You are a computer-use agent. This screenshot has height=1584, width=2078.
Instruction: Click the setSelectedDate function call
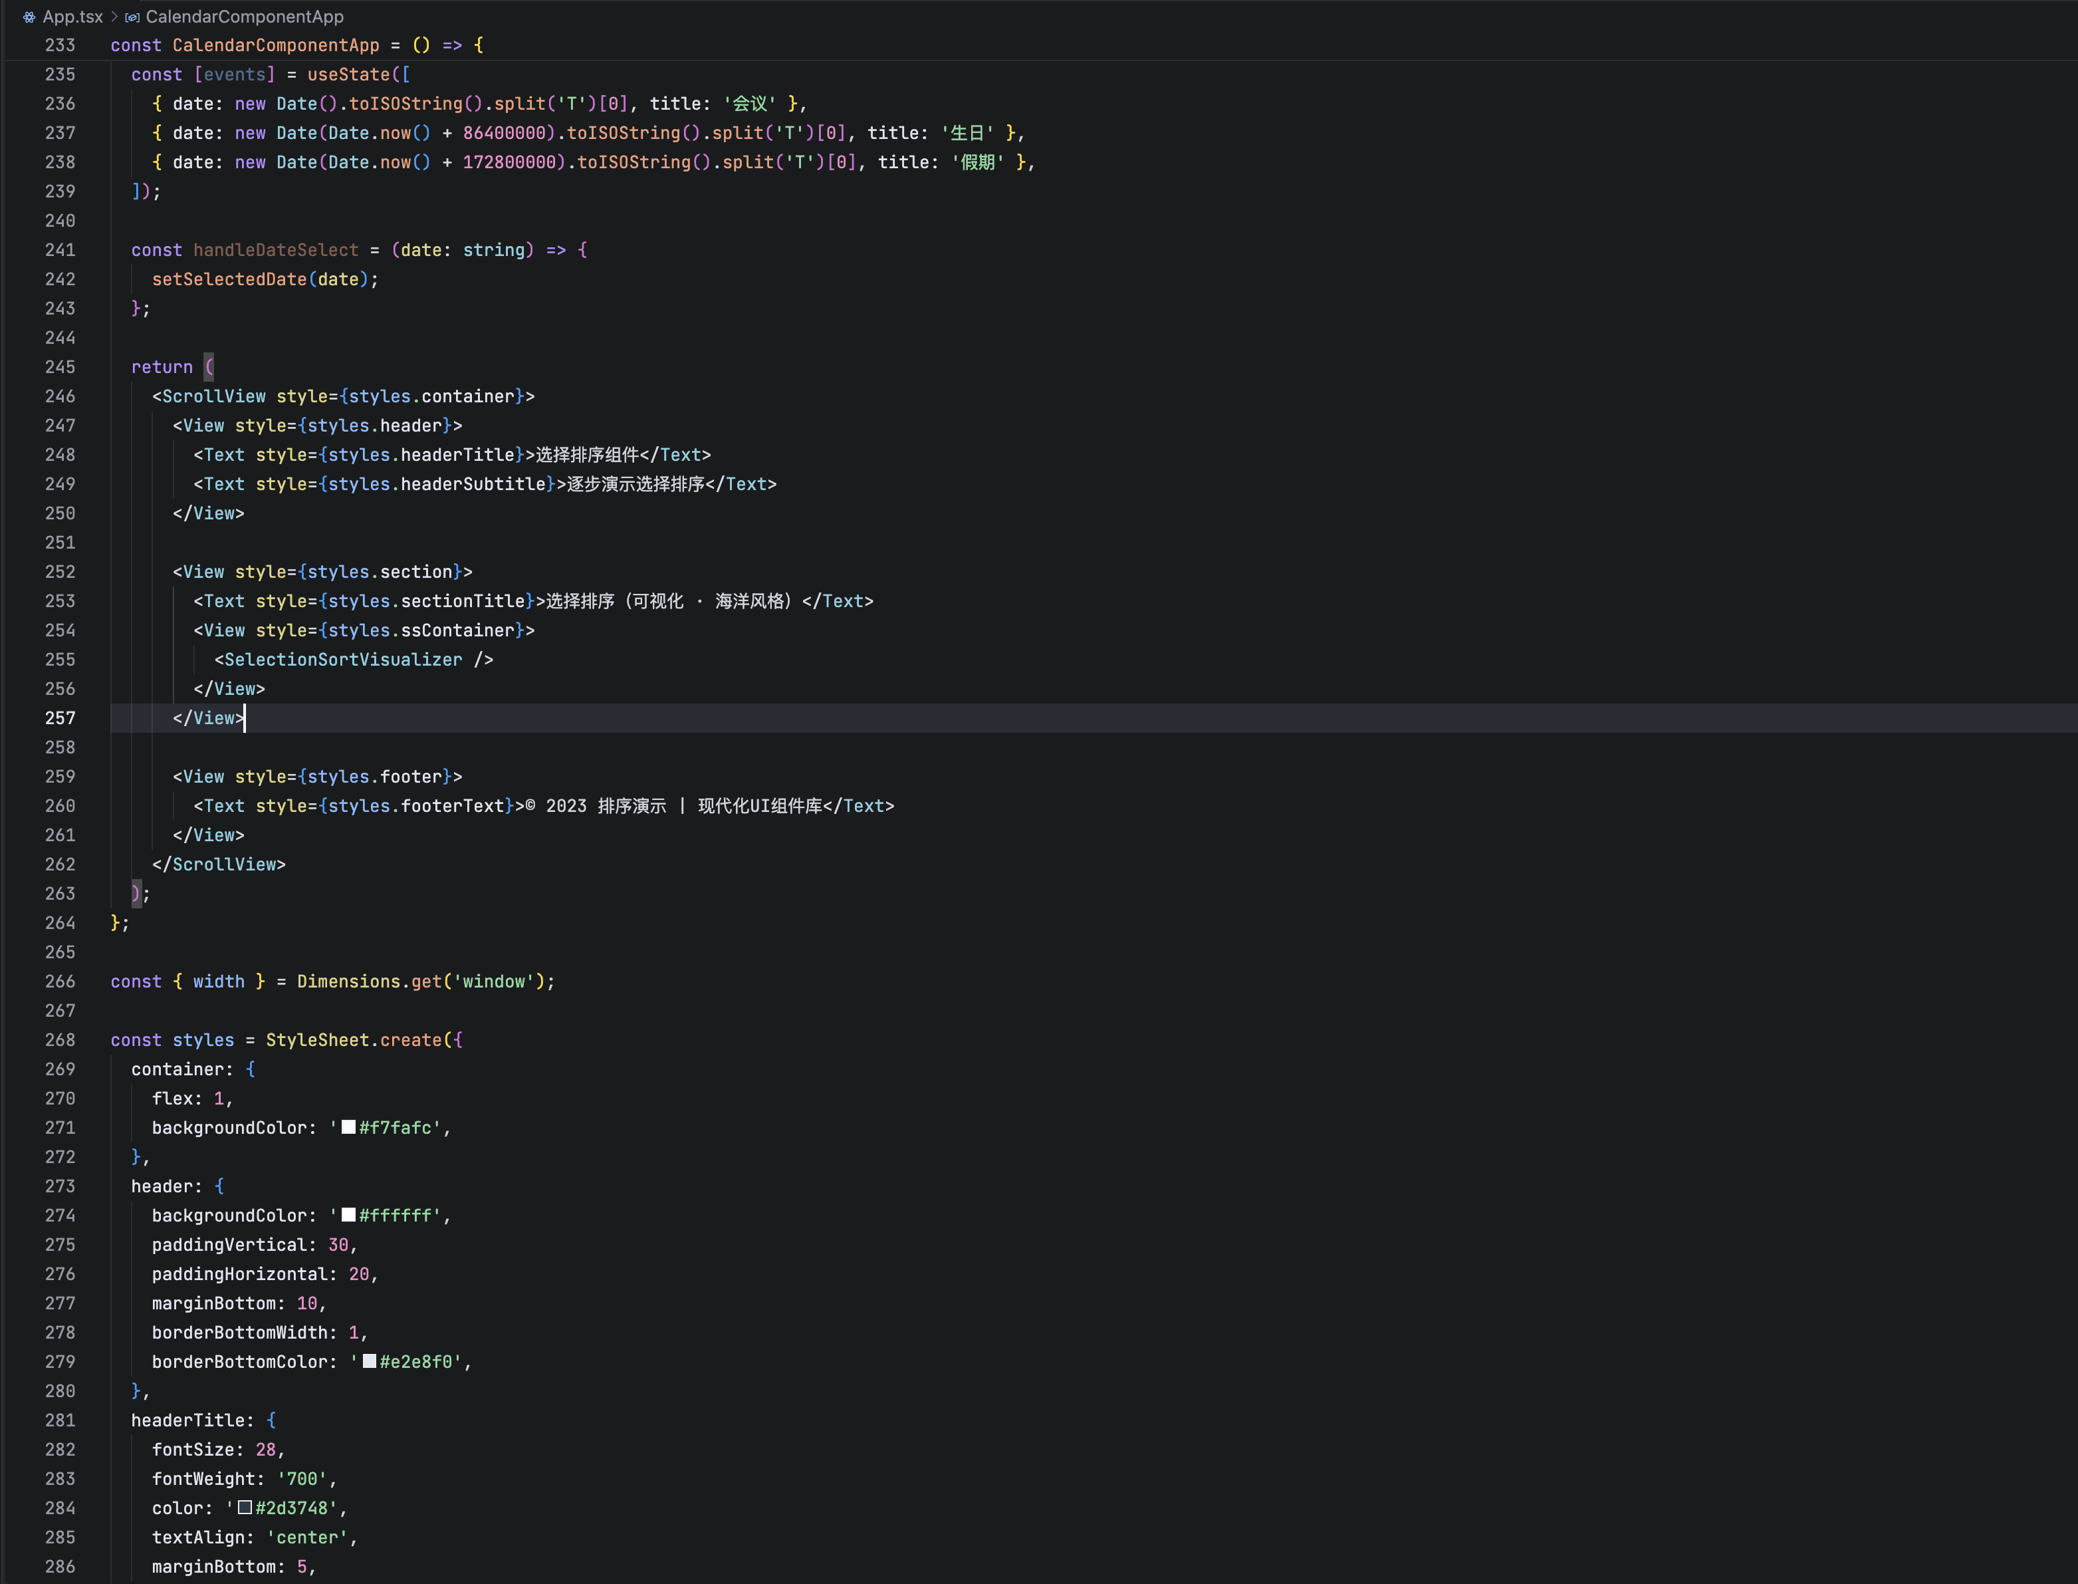(x=229, y=279)
